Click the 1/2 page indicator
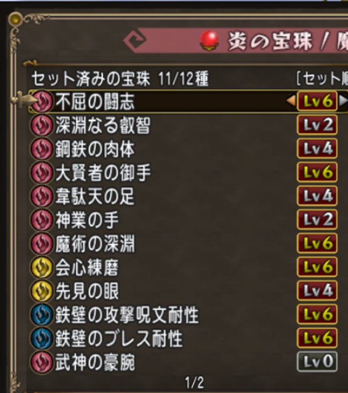The height and width of the screenshot is (393, 348). pos(194,383)
